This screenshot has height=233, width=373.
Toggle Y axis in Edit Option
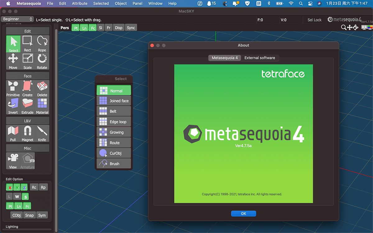17,187
